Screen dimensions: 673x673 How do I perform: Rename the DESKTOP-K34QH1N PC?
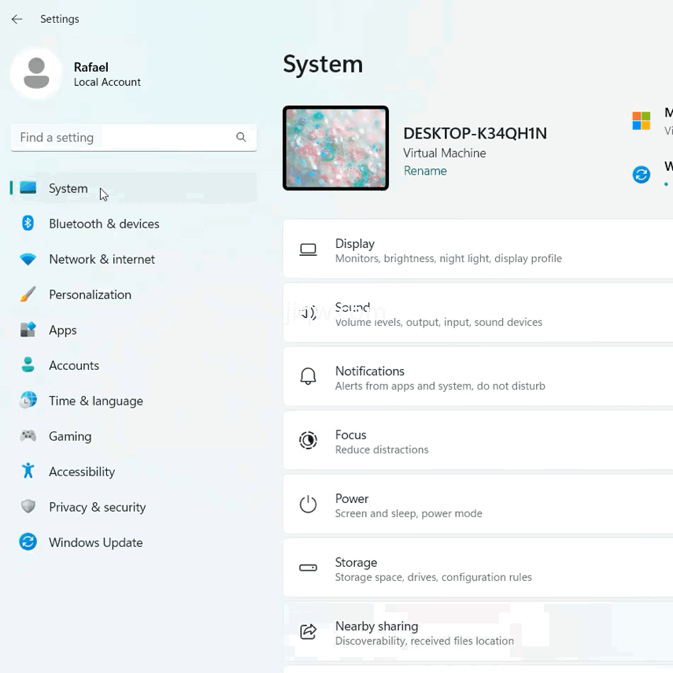tap(425, 171)
